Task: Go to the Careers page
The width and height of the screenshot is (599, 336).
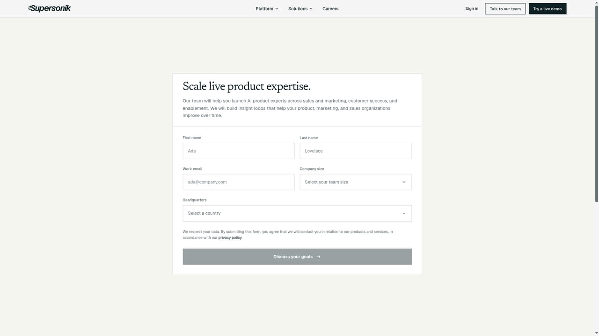Action: (330, 9)
